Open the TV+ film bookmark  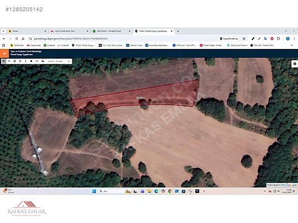[111, 45]
